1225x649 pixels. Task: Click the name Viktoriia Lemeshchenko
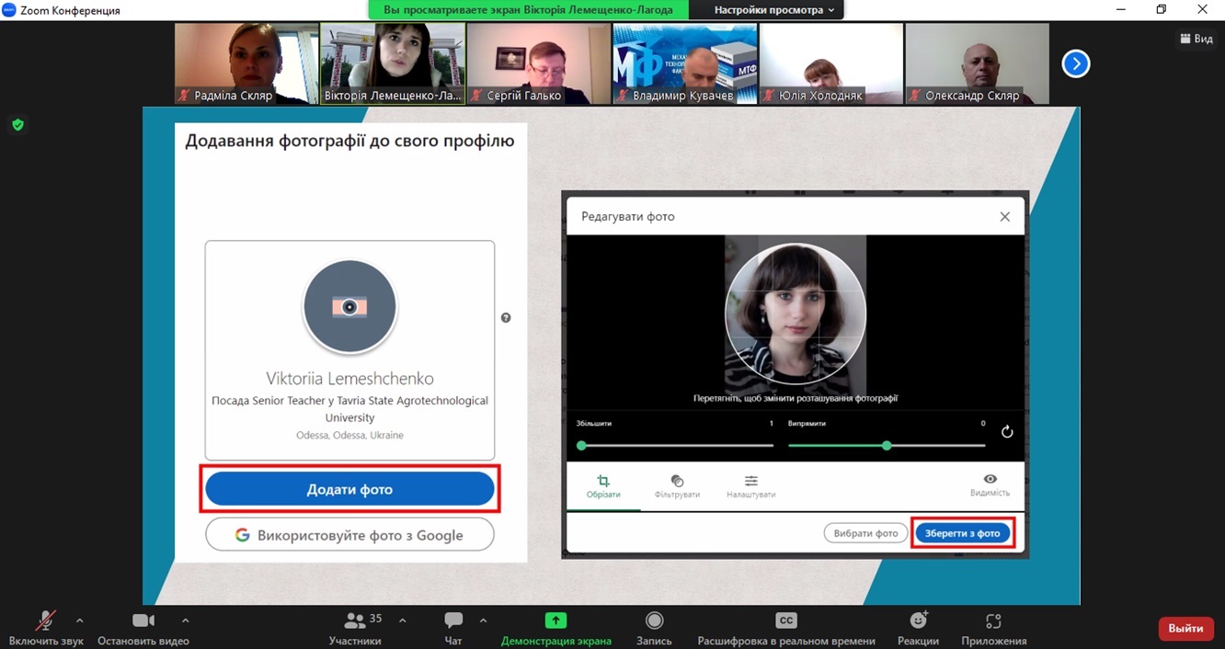[x=349, y=379]
